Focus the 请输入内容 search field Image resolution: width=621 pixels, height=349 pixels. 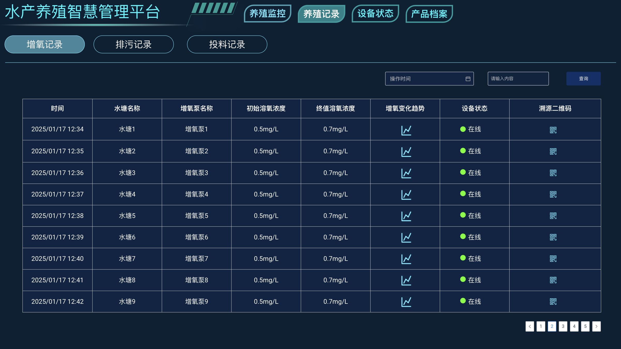pos(518,79)
